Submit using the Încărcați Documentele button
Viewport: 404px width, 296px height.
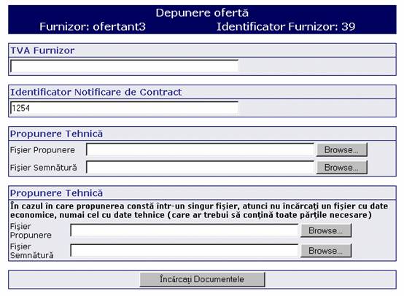pyautogui.click(x=202, y=279)
